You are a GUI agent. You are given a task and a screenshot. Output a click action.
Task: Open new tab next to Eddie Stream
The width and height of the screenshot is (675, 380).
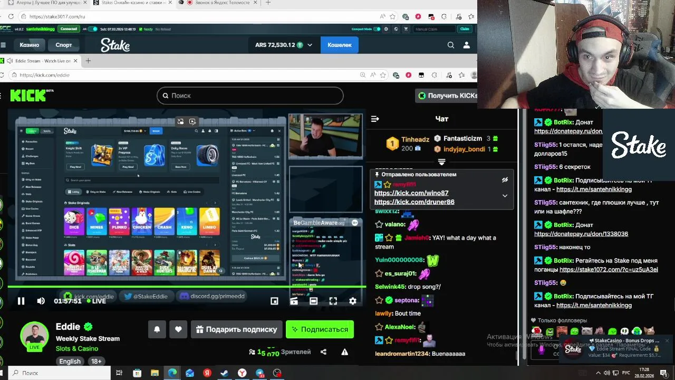(88, 61)
